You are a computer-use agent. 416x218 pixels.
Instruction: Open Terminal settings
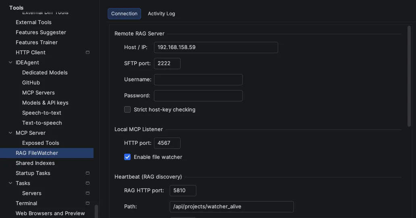pos(26,203)
